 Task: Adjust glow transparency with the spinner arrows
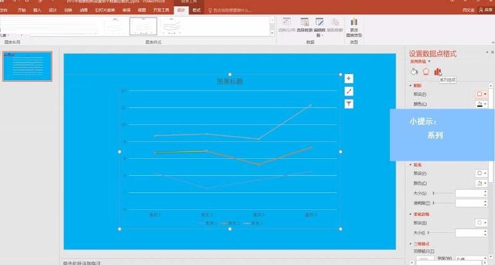click(485, 203)
